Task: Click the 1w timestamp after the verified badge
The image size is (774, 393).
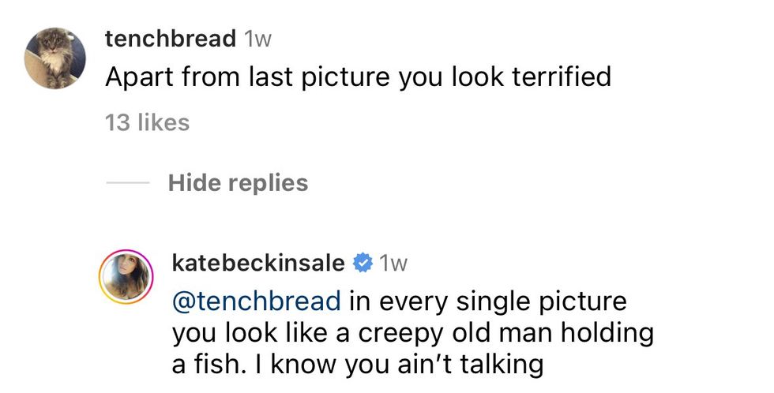Action: pyautogui.click(x=393, y=263)
